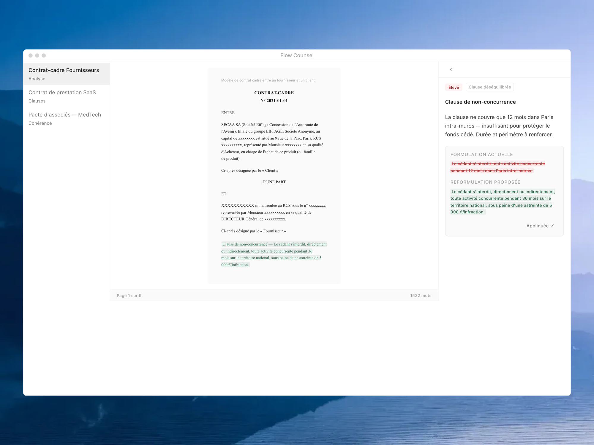Click the Ci-après désignée par le Client line
Viewport: 594px width, 445px height.
coord(249,170)
